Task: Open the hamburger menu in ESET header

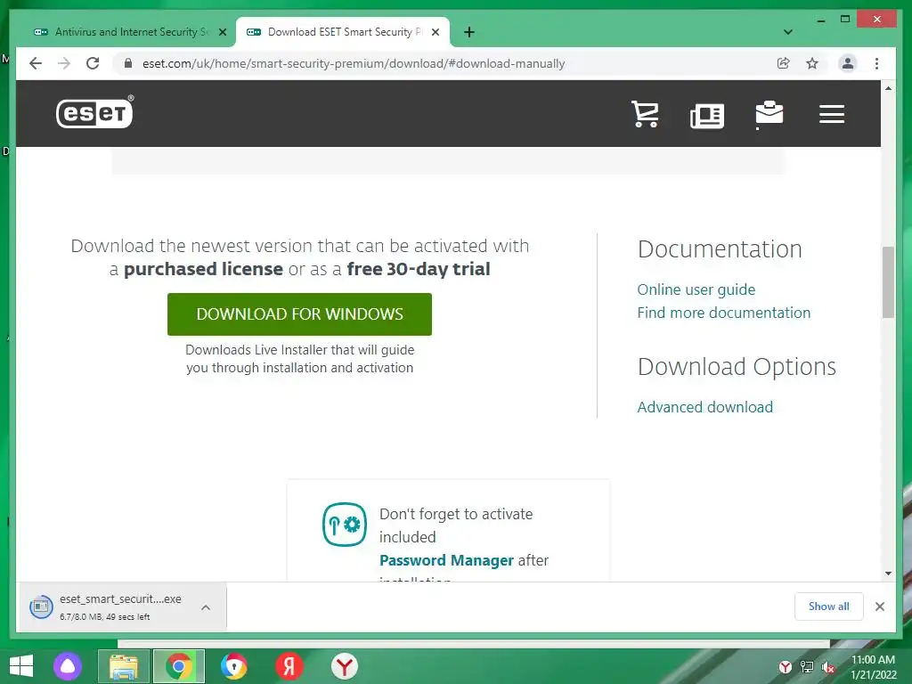Action: pos(832,114)
